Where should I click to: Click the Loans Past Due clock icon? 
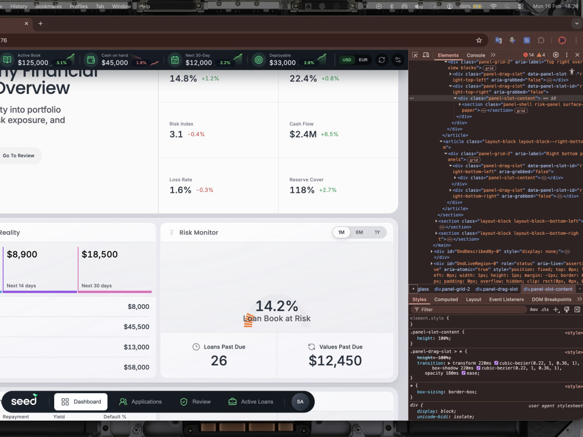196,347
